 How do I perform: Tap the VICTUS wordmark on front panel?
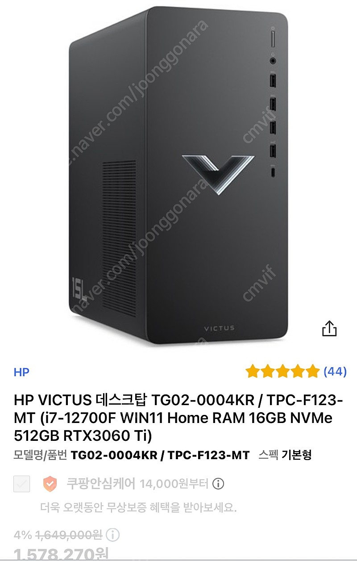tap(219, 328)
